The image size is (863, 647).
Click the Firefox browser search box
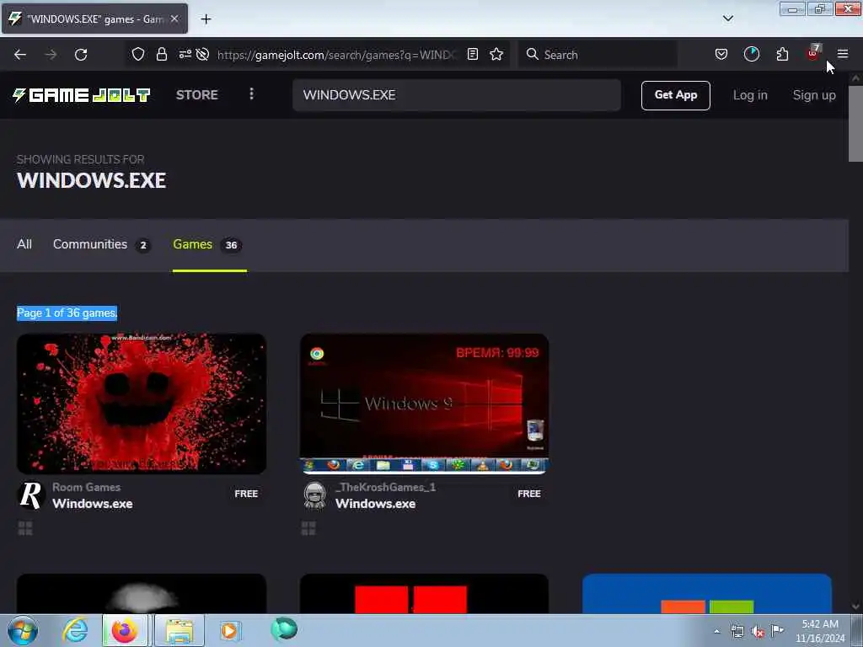[598, 55]
